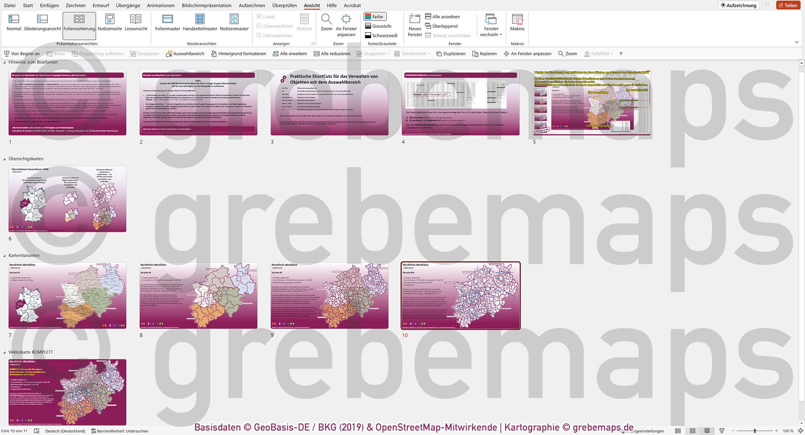Open the Bildschirmpräsentation tab

coord(206,5)
